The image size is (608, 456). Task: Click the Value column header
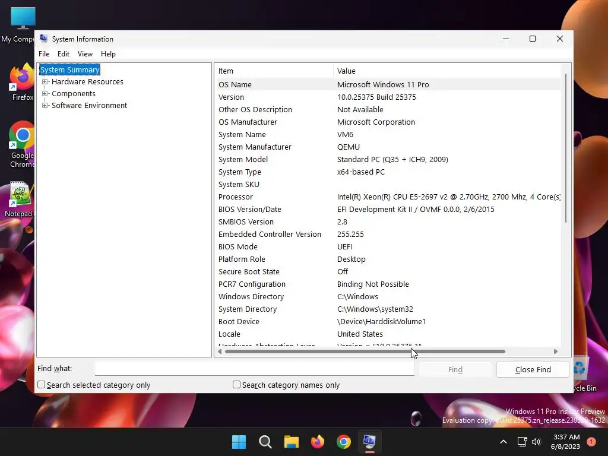click(x=446, y=71)
